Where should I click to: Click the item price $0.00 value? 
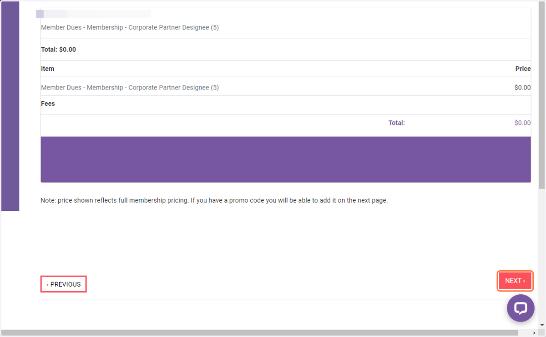pos(522,88)
